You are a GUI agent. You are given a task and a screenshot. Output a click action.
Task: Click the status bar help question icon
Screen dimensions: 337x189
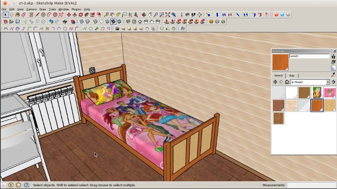pyautogui.click(x=27, y=185)
